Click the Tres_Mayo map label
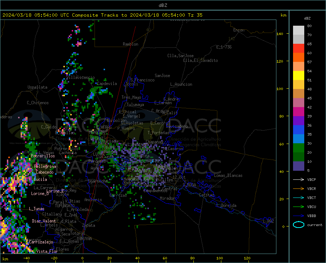The width and height of the screenshot is (326, 263). pyautogui.click(x=131, y=97)
